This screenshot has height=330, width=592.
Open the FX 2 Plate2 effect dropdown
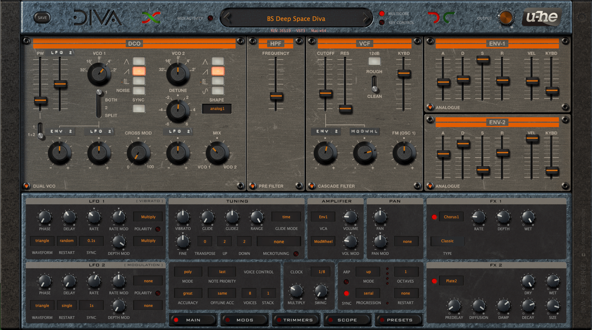[x=451, y=281]
